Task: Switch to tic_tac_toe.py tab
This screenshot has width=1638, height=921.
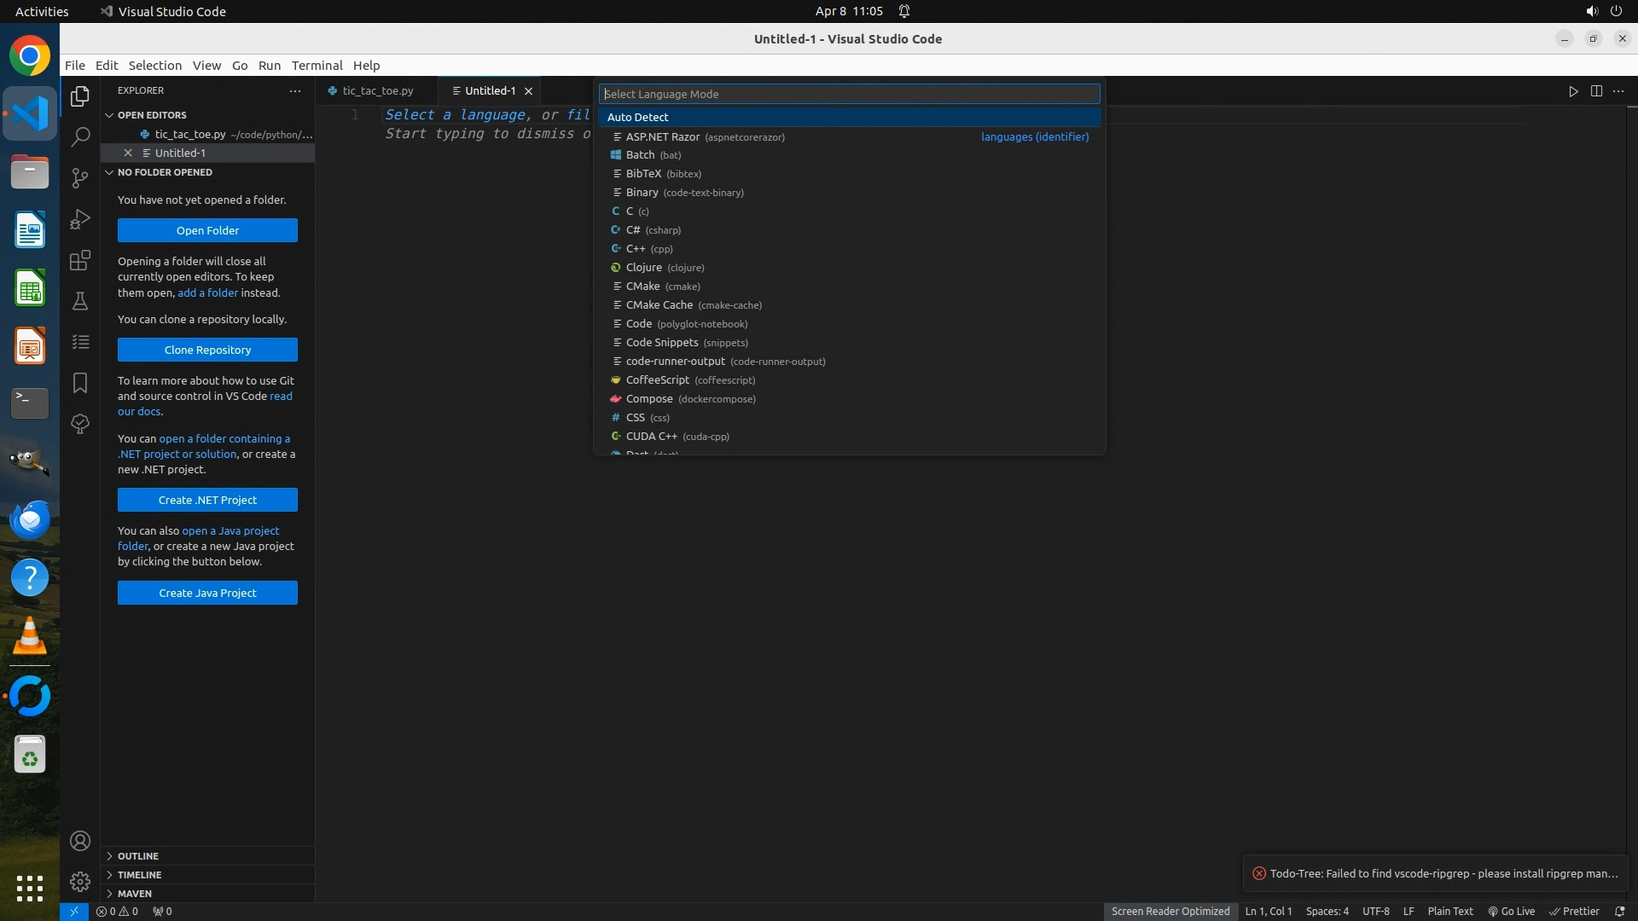Action: tap(377, 90)
